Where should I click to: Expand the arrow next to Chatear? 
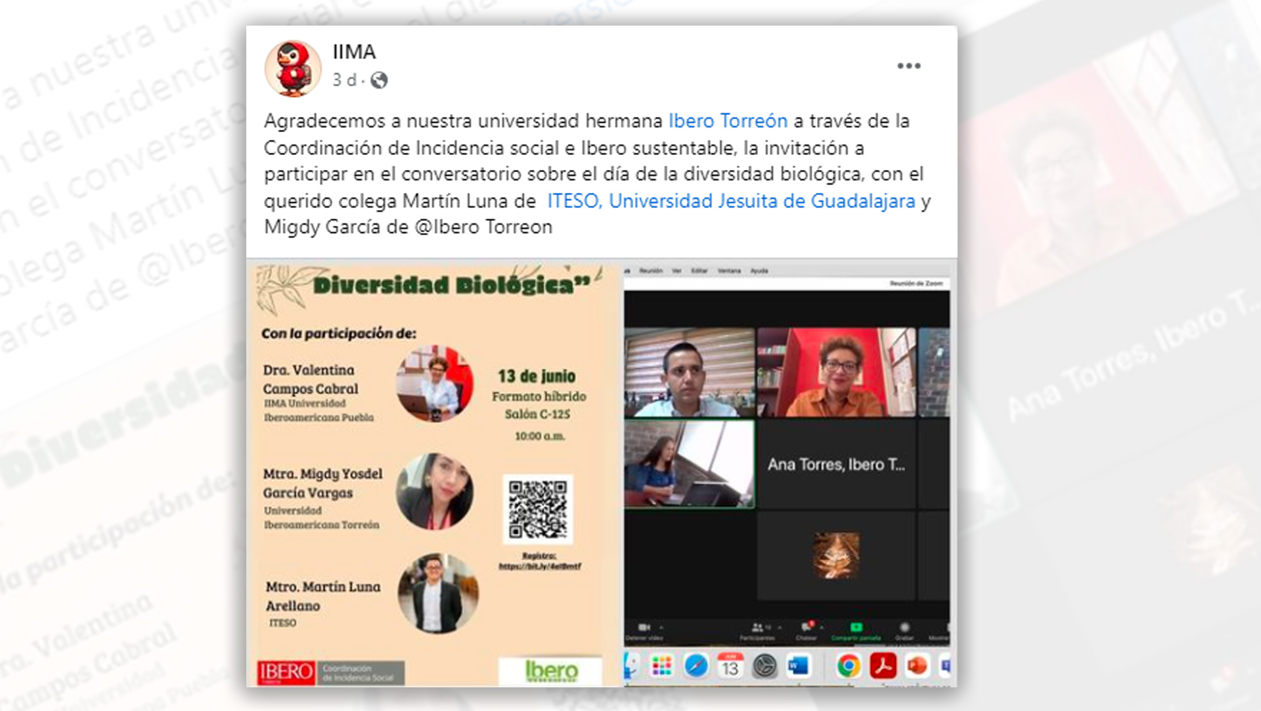click(821, 628)
